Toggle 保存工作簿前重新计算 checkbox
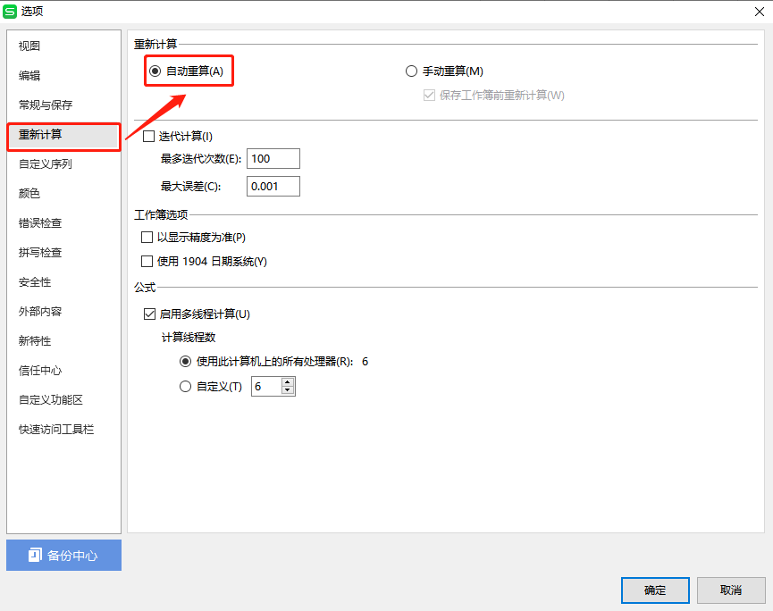This screenshot has width=773, height=611. (x=429, y=95)
